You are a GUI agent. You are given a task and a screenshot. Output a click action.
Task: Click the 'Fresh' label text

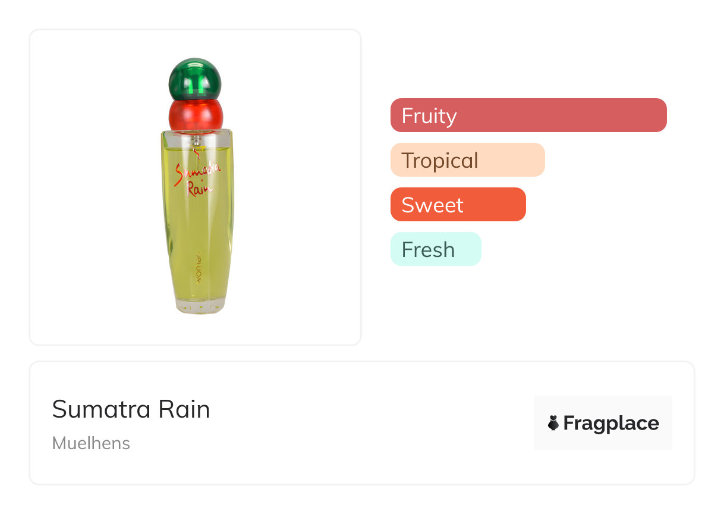[x=427, y=249]
